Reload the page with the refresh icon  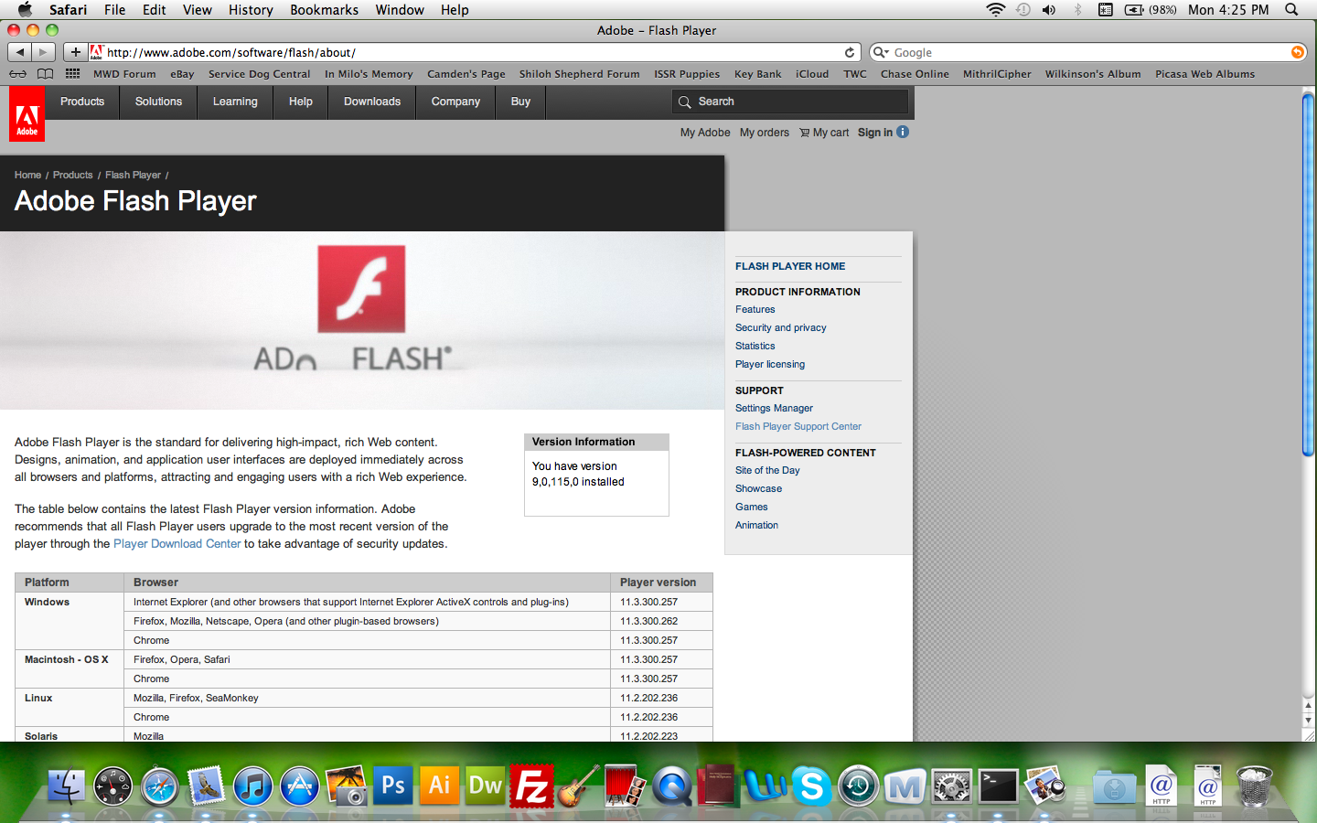[x=850, y=52]
